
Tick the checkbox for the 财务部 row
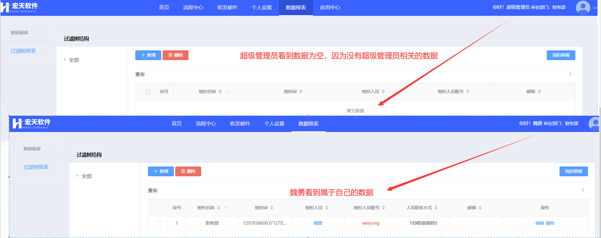tap(160, 223)
